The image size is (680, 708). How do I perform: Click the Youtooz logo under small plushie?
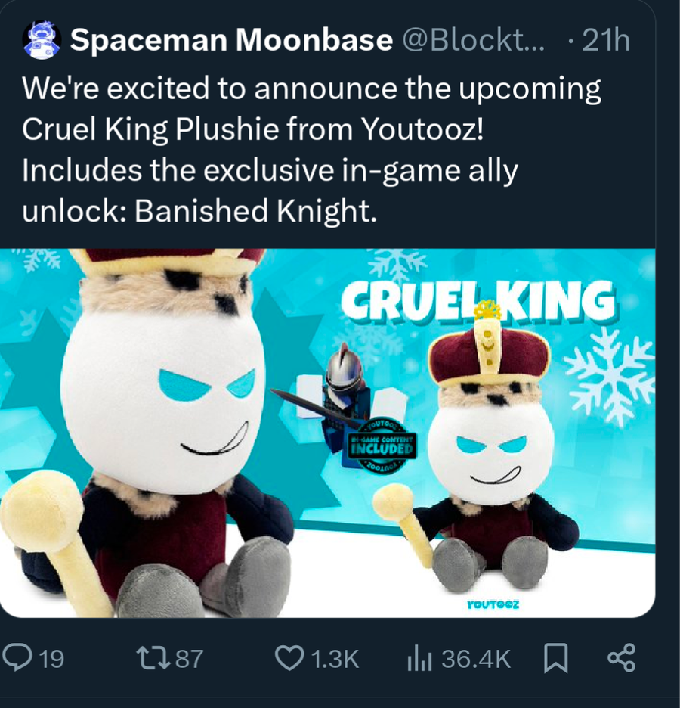tap(493, 604)
